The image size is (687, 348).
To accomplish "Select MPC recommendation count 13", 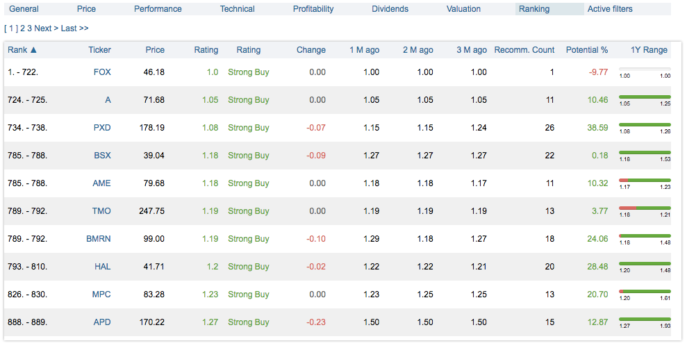I will pos(550,295).
